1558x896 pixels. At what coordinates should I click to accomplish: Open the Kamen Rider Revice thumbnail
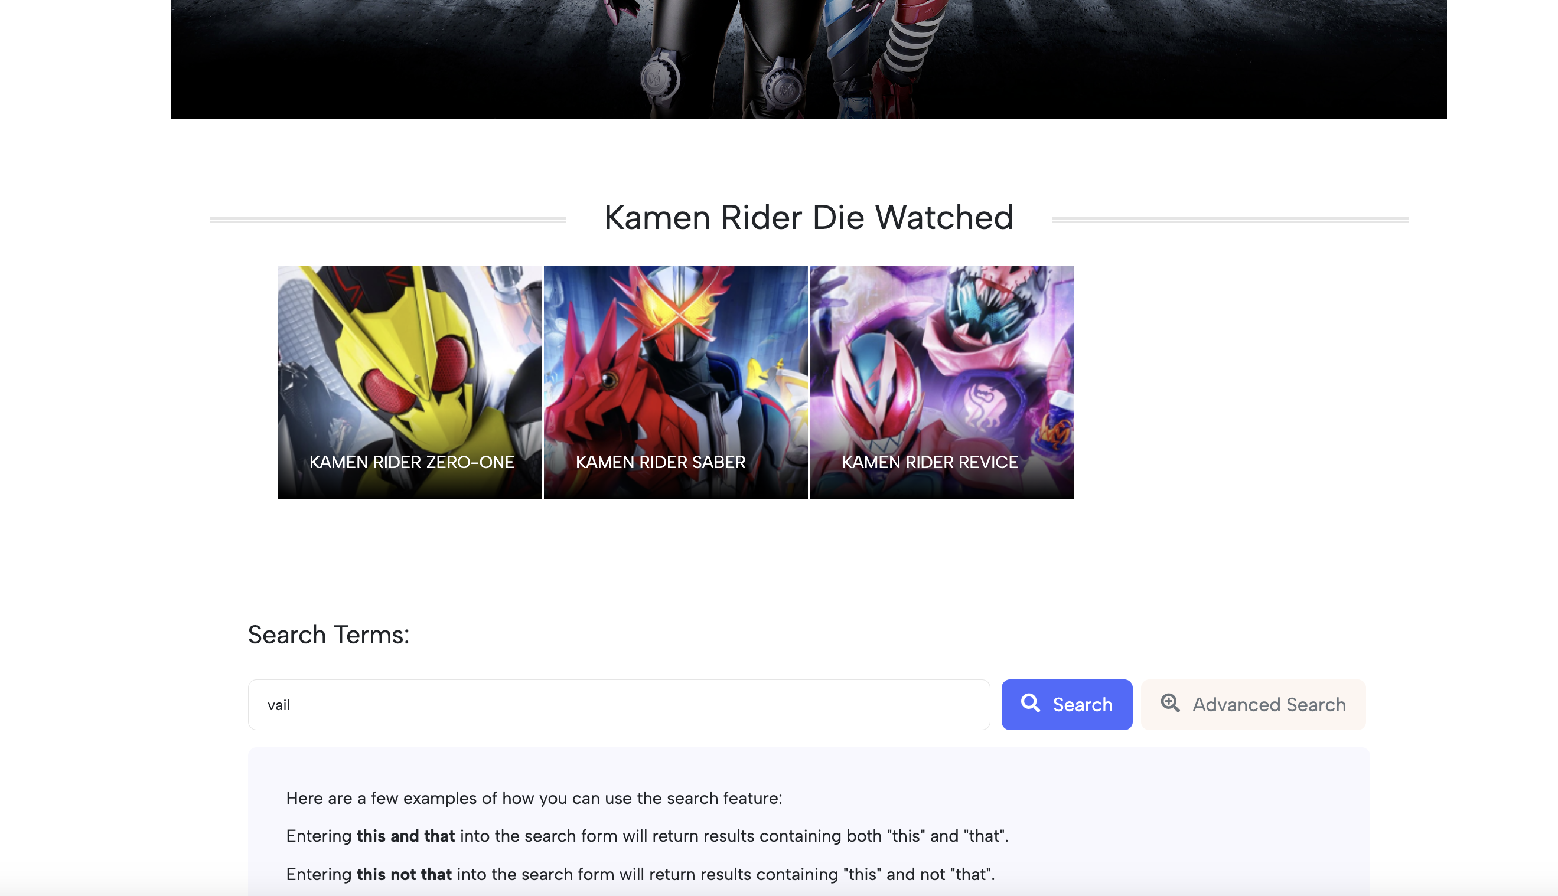coord(942,369)
